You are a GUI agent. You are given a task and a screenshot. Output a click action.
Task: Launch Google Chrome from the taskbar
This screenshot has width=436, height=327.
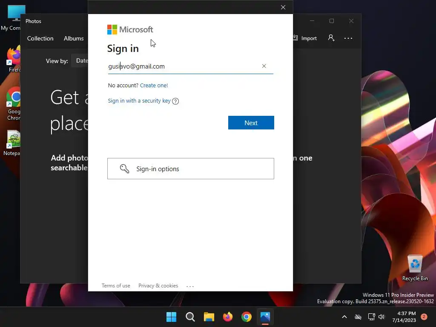click(x=247, y=317)
